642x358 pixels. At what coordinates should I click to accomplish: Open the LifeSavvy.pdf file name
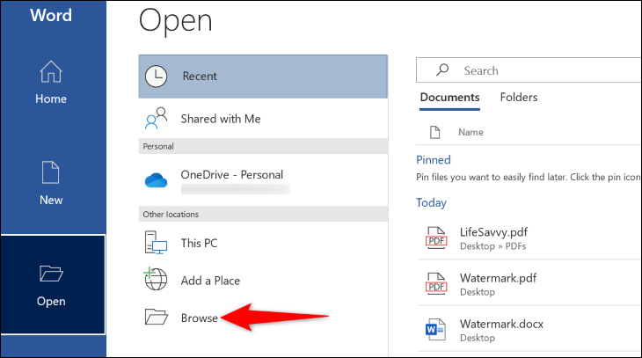(x=493, y=232)
